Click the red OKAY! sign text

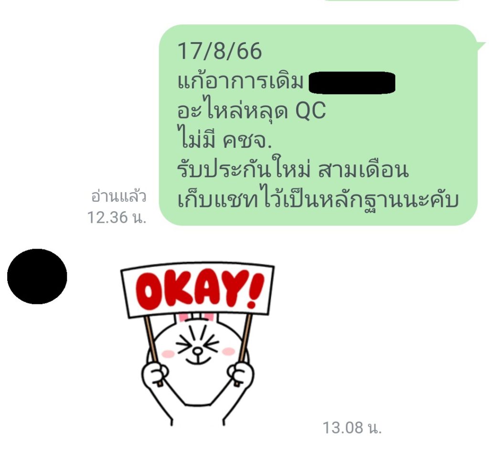point(200,290)
